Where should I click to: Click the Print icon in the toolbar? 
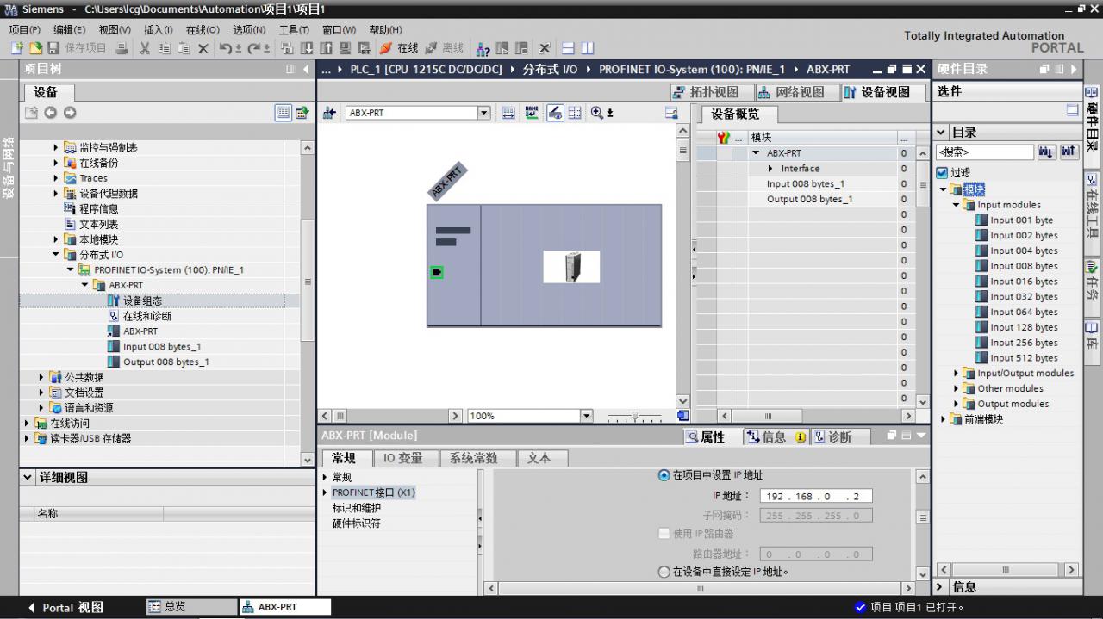point(122,48)
